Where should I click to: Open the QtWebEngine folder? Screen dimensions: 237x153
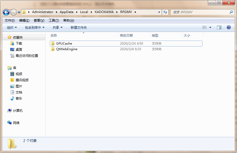click(x=66, y=49)
